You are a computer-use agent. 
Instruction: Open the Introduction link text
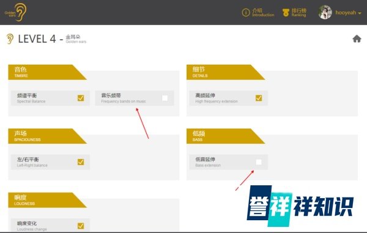263,13
